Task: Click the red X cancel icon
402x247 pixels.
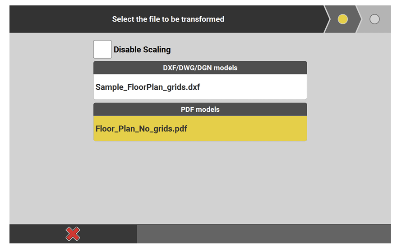Action: pyautogui.click(x=73, y=233)
